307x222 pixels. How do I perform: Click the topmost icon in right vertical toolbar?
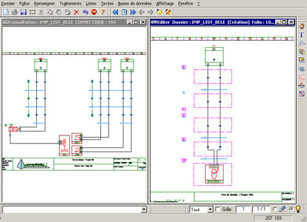click(301, 26)
